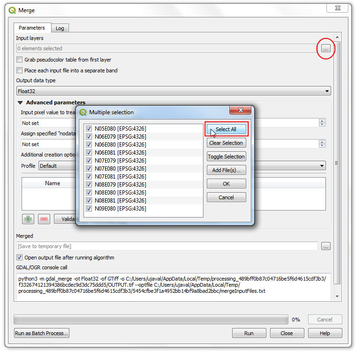Viewport: 355px width, 352px height.
Task: Click the Merged output file path field
Action: [x=167, y=246]
